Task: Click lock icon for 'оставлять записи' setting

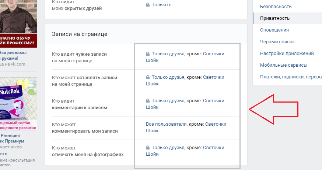Action: coord(148,77)
